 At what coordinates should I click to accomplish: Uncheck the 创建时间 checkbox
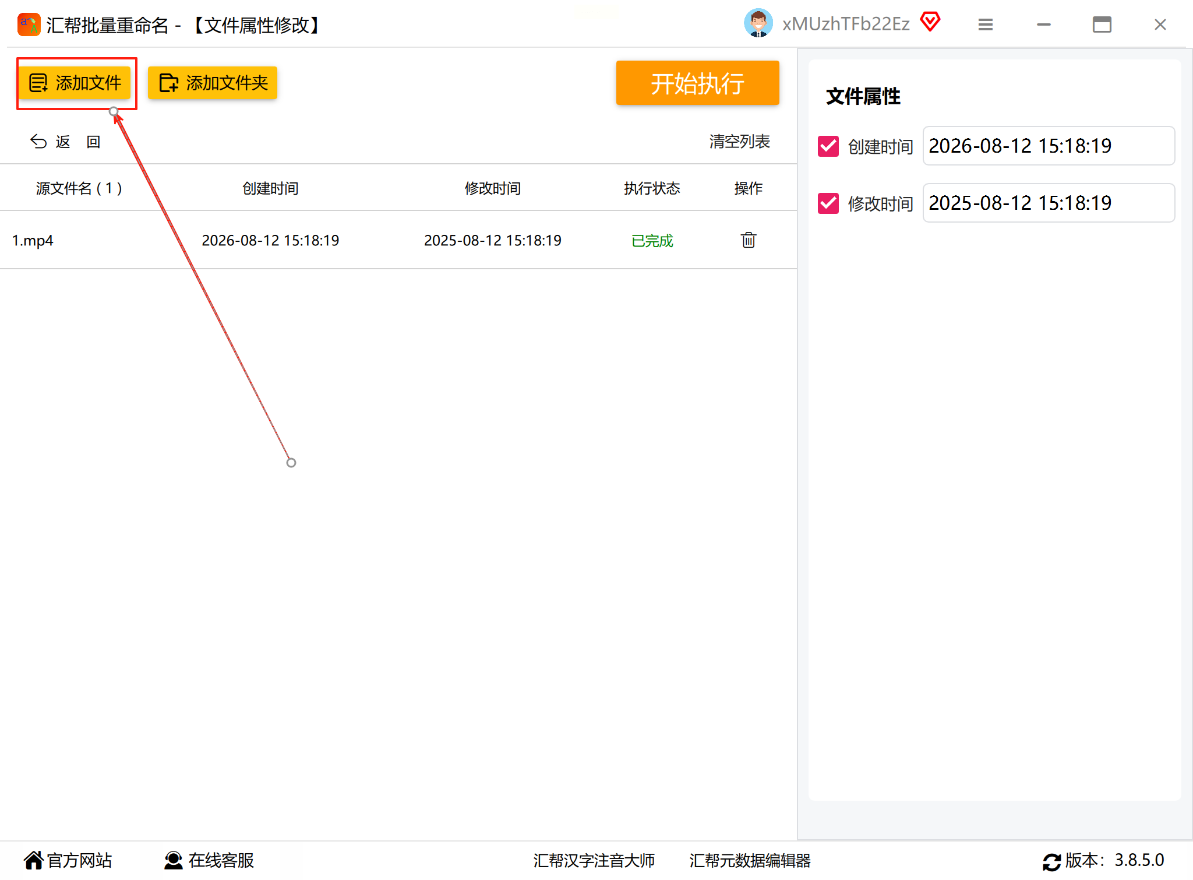pyautogui.click(x=828, y=146)
